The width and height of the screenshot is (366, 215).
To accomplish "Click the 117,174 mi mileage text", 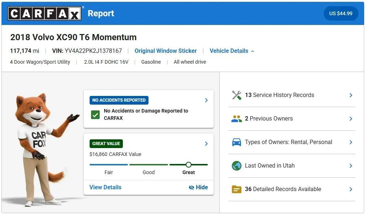I will [x=25, y=51].
